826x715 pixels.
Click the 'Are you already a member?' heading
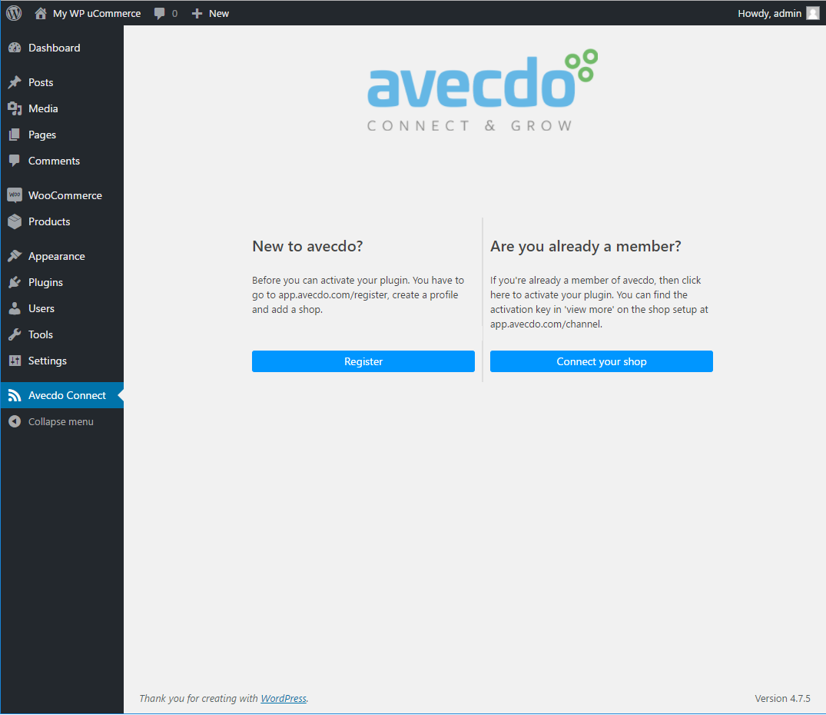pos(585,246)
